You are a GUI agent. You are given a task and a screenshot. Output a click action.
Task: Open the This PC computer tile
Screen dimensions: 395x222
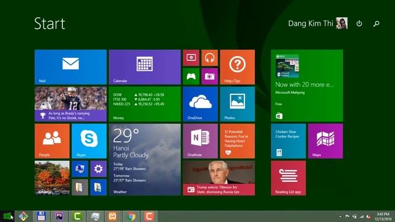(x=80, y=168)
